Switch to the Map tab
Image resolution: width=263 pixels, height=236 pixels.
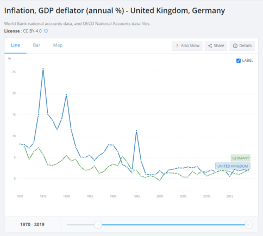coord(58,45)
